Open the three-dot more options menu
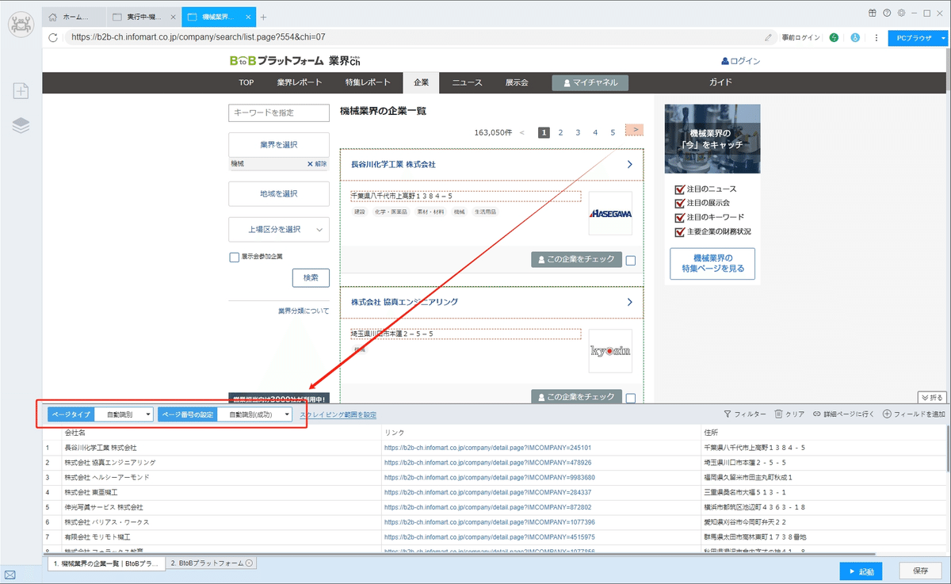The image size is (951, 584). pyautogui.click(x=877, y=37)
